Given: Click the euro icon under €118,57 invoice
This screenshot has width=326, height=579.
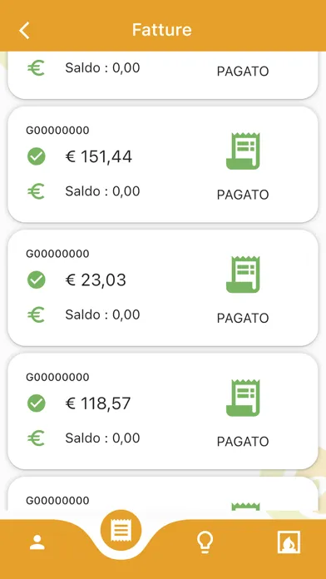Looking at the screenshot, I should pyautogui.click(x=36, y=438).
